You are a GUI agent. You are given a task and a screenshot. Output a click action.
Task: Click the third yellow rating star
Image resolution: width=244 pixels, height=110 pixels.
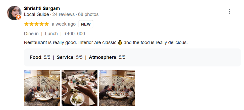[36, 24]
